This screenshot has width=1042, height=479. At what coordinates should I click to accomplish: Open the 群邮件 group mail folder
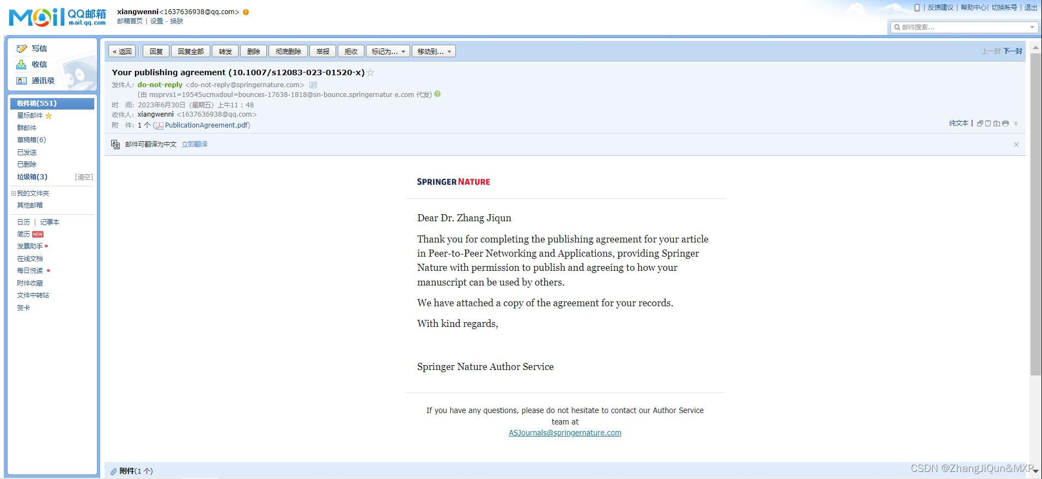(x=27, y=128)
